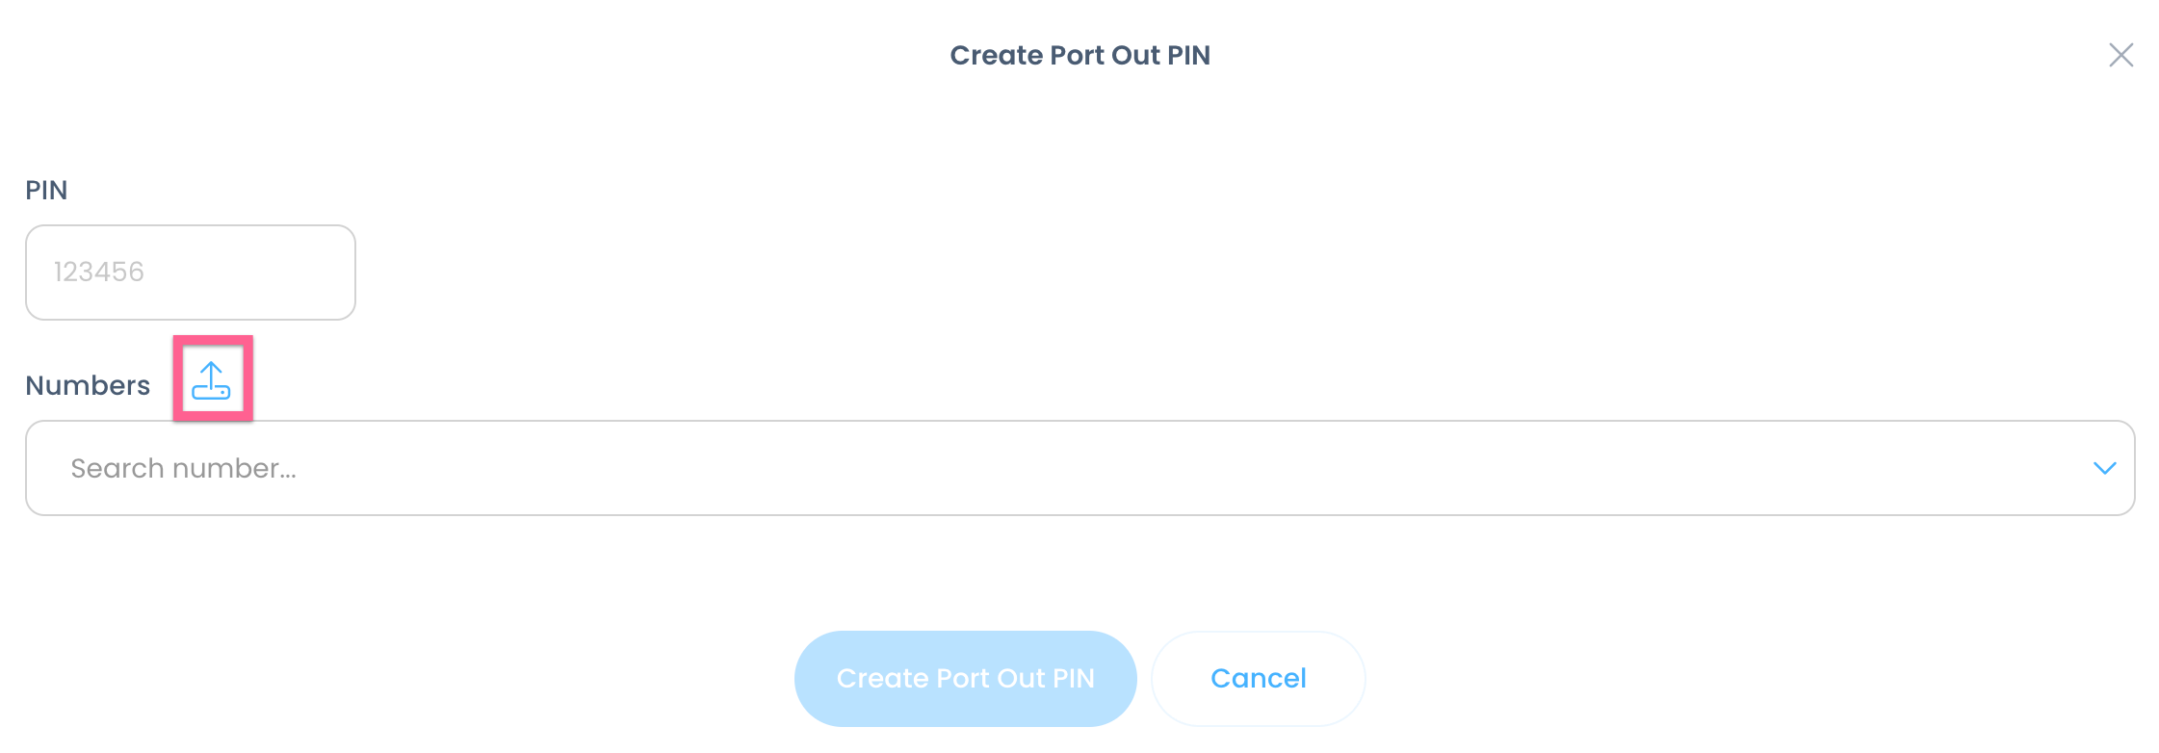Abort PIN creation via Cancel
2159x753 pixels.
click(1258, 678)
